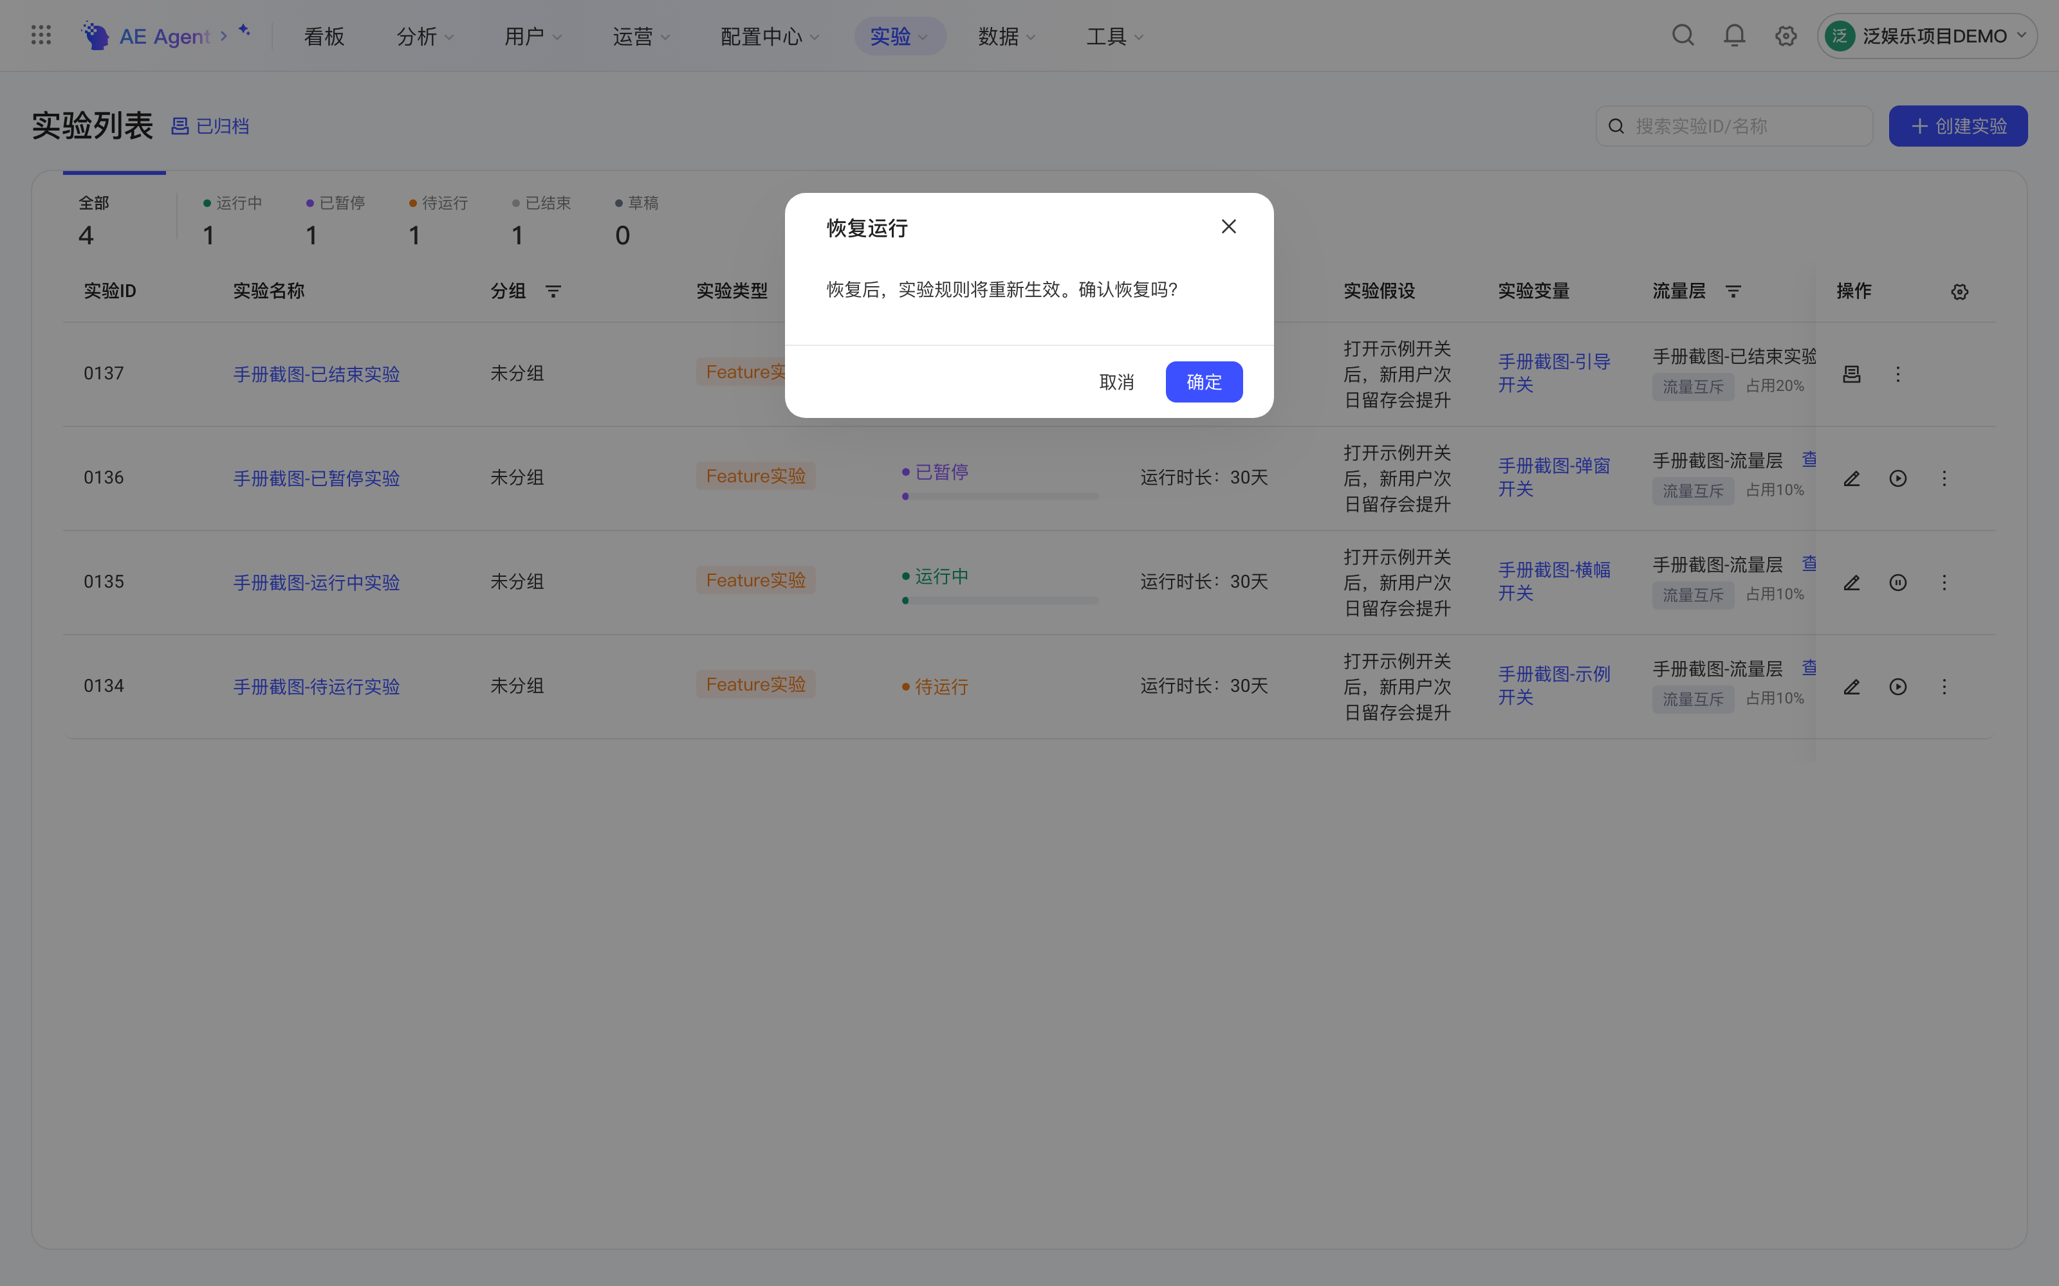Confirm with the 确定 button
This screenshot has height=1286, width=2059.
point(1204,382)
